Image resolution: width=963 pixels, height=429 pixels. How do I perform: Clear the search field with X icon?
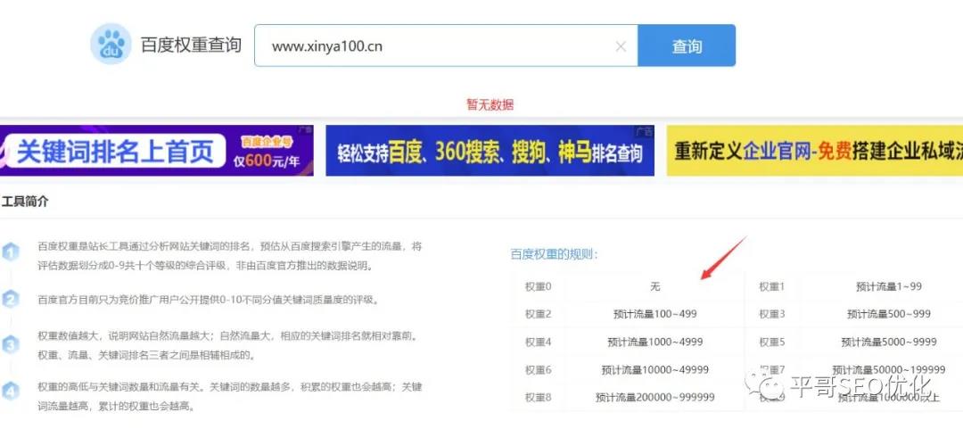pos(621,46)
